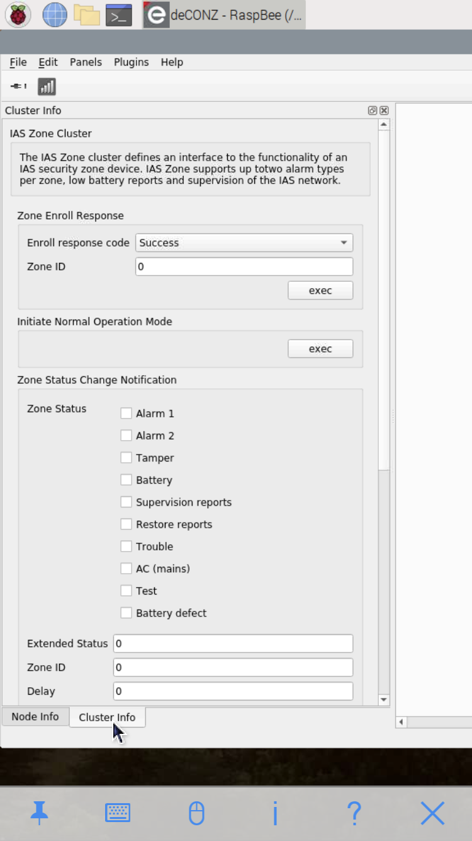Float the Cluster Info panel

click(373, 110)
